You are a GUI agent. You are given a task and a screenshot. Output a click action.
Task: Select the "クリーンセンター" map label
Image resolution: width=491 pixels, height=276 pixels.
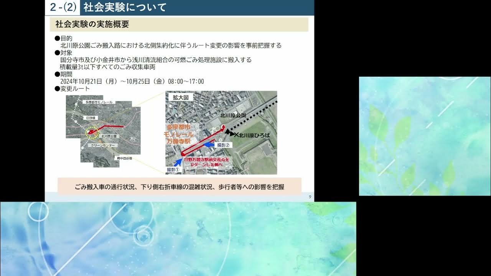coord(102,146)
